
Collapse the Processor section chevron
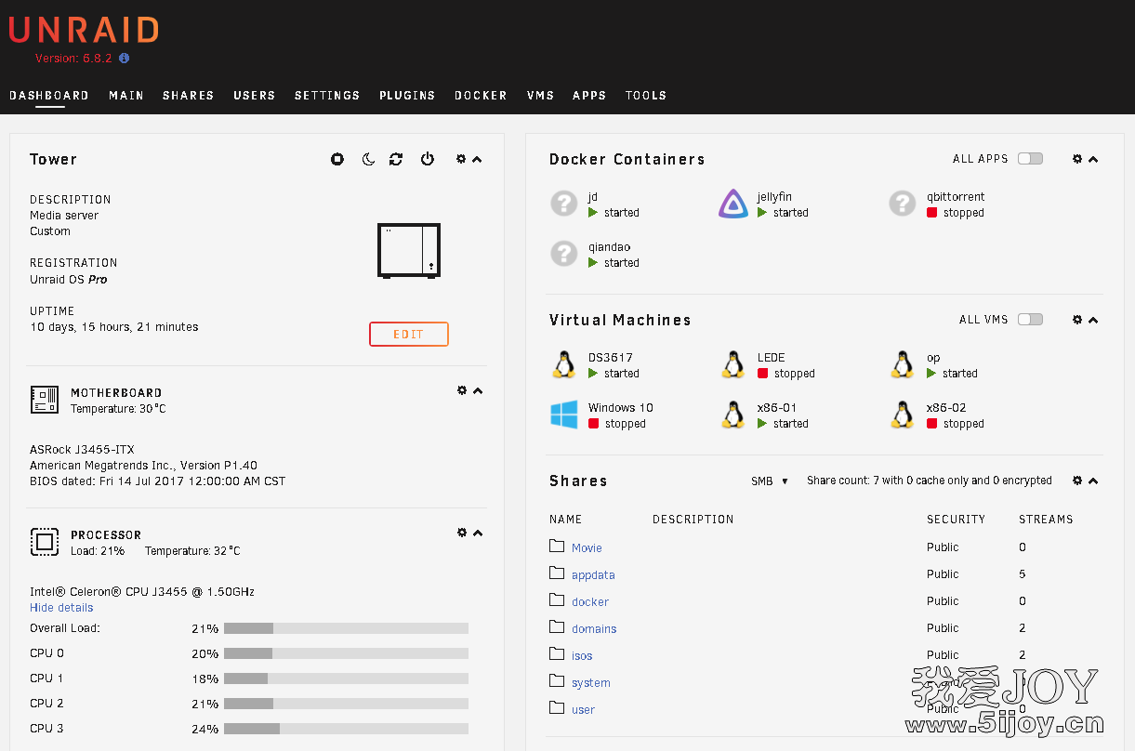coord(478,533)
